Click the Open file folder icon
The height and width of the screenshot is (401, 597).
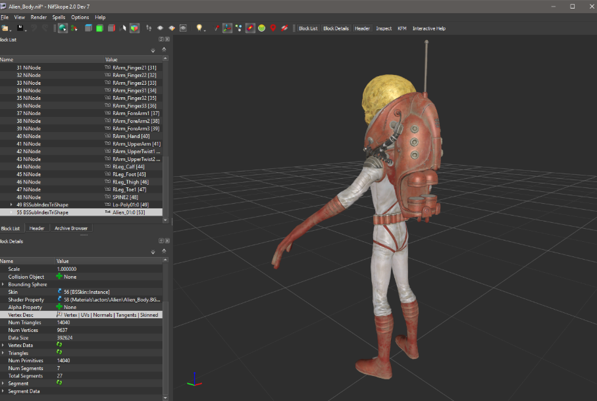click(x=5, y=28)
